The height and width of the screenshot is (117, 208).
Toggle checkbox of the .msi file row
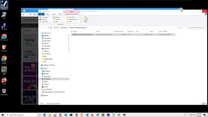[72, 34]
